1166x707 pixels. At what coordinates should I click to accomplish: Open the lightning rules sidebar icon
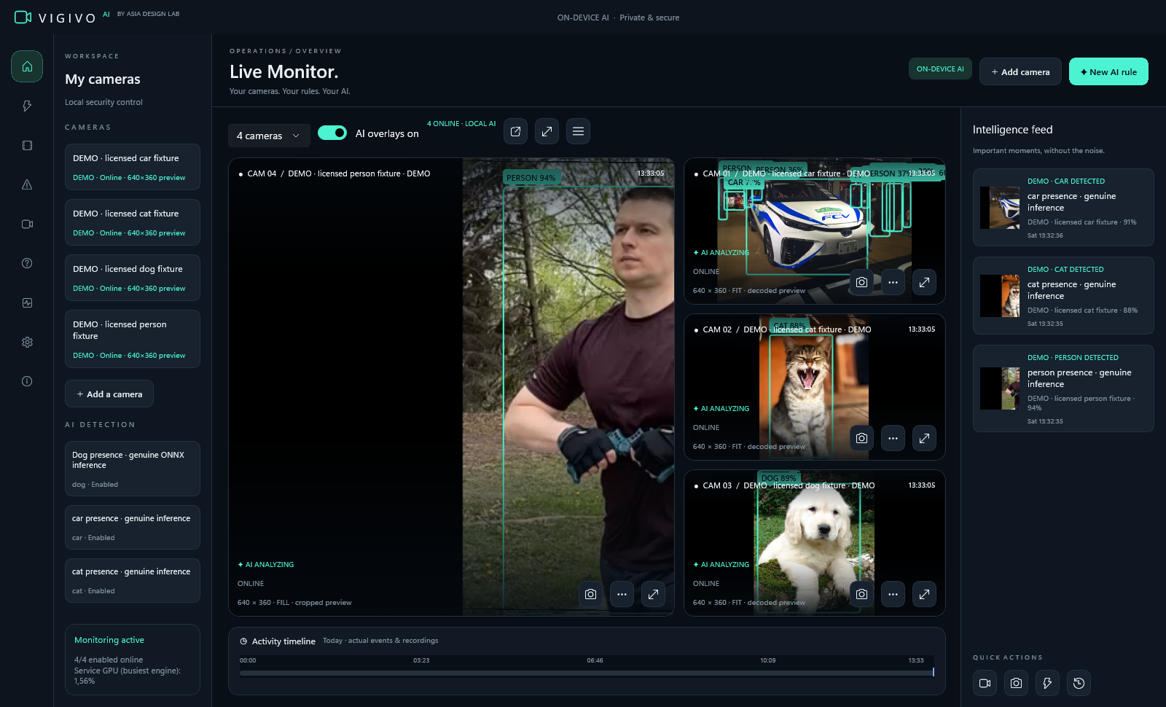27,106
